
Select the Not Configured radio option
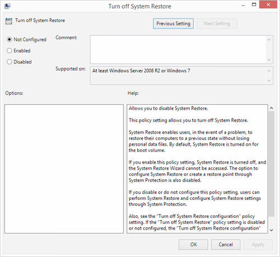(10, 40)
